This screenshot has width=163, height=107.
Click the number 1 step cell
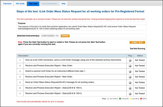(20, 60)
